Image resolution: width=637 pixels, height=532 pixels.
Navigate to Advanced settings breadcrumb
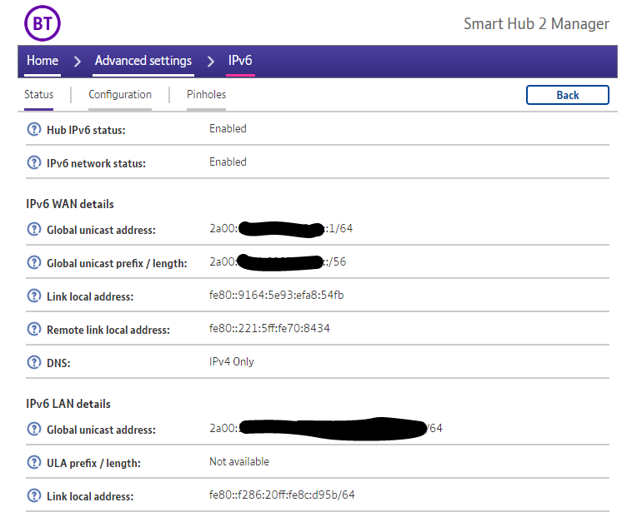coord(143,61)
